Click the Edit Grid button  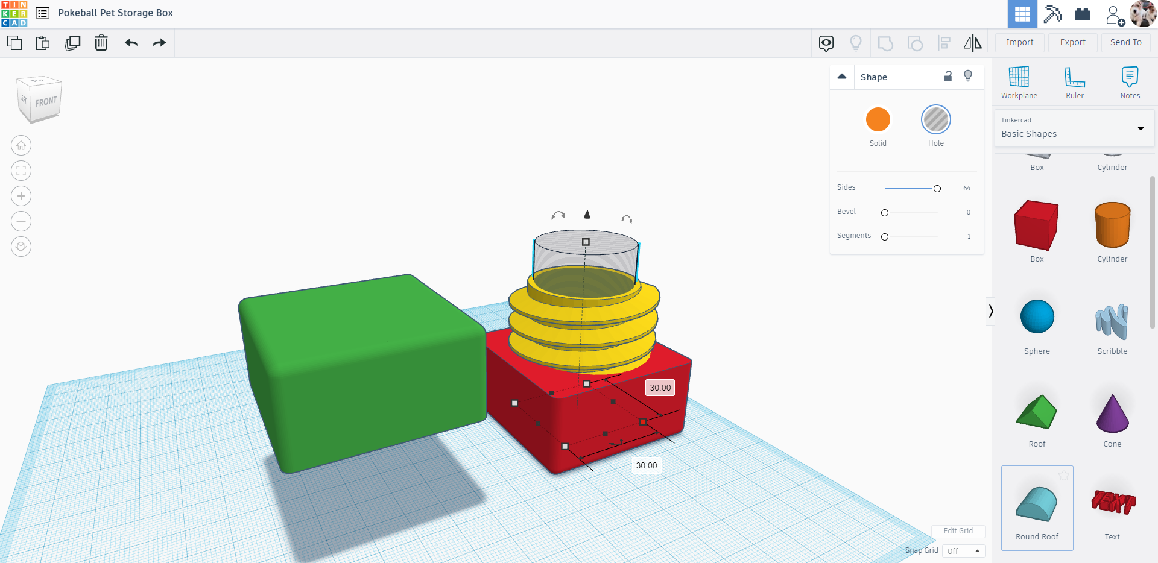[958, 531]
